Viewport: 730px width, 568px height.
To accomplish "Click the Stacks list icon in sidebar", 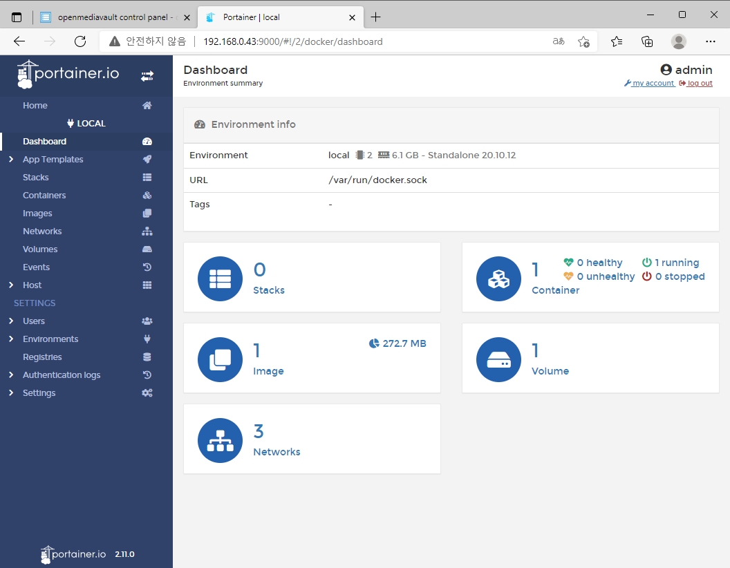I will point(147,177).
